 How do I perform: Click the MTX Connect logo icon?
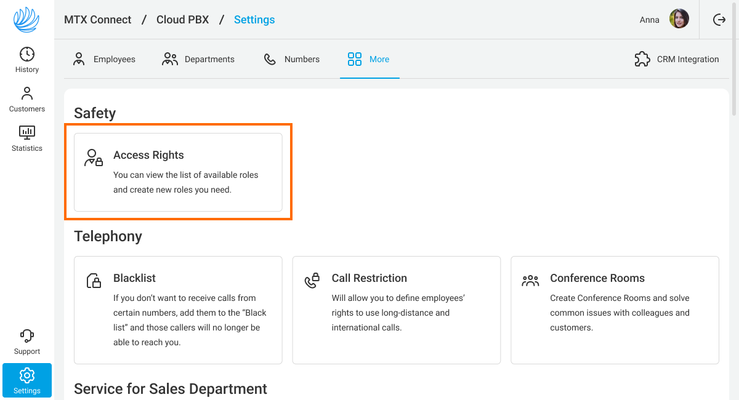coord(26,20)
